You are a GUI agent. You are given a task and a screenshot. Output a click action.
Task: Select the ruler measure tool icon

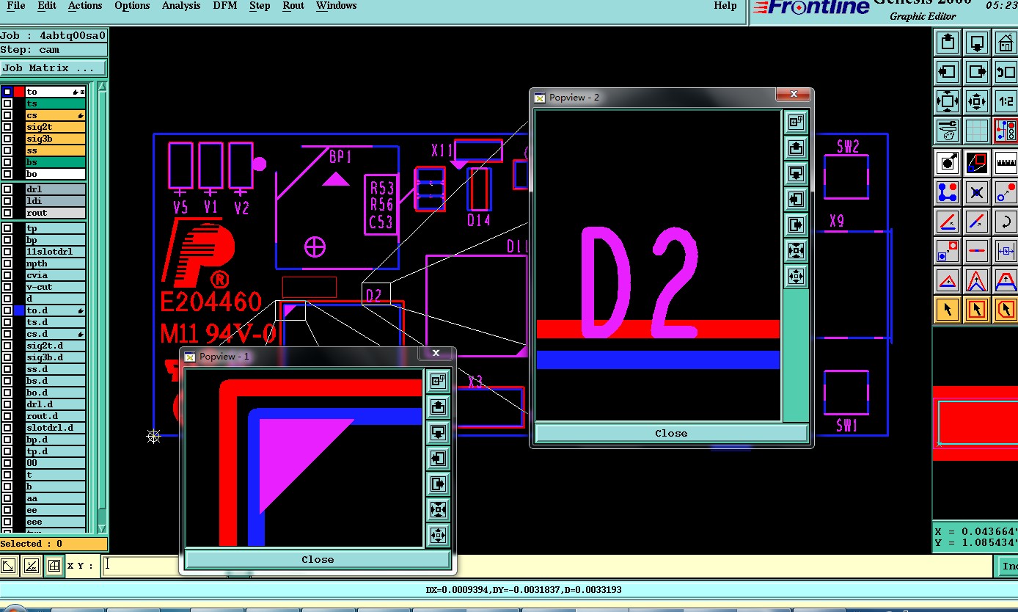click(1006, 162)
